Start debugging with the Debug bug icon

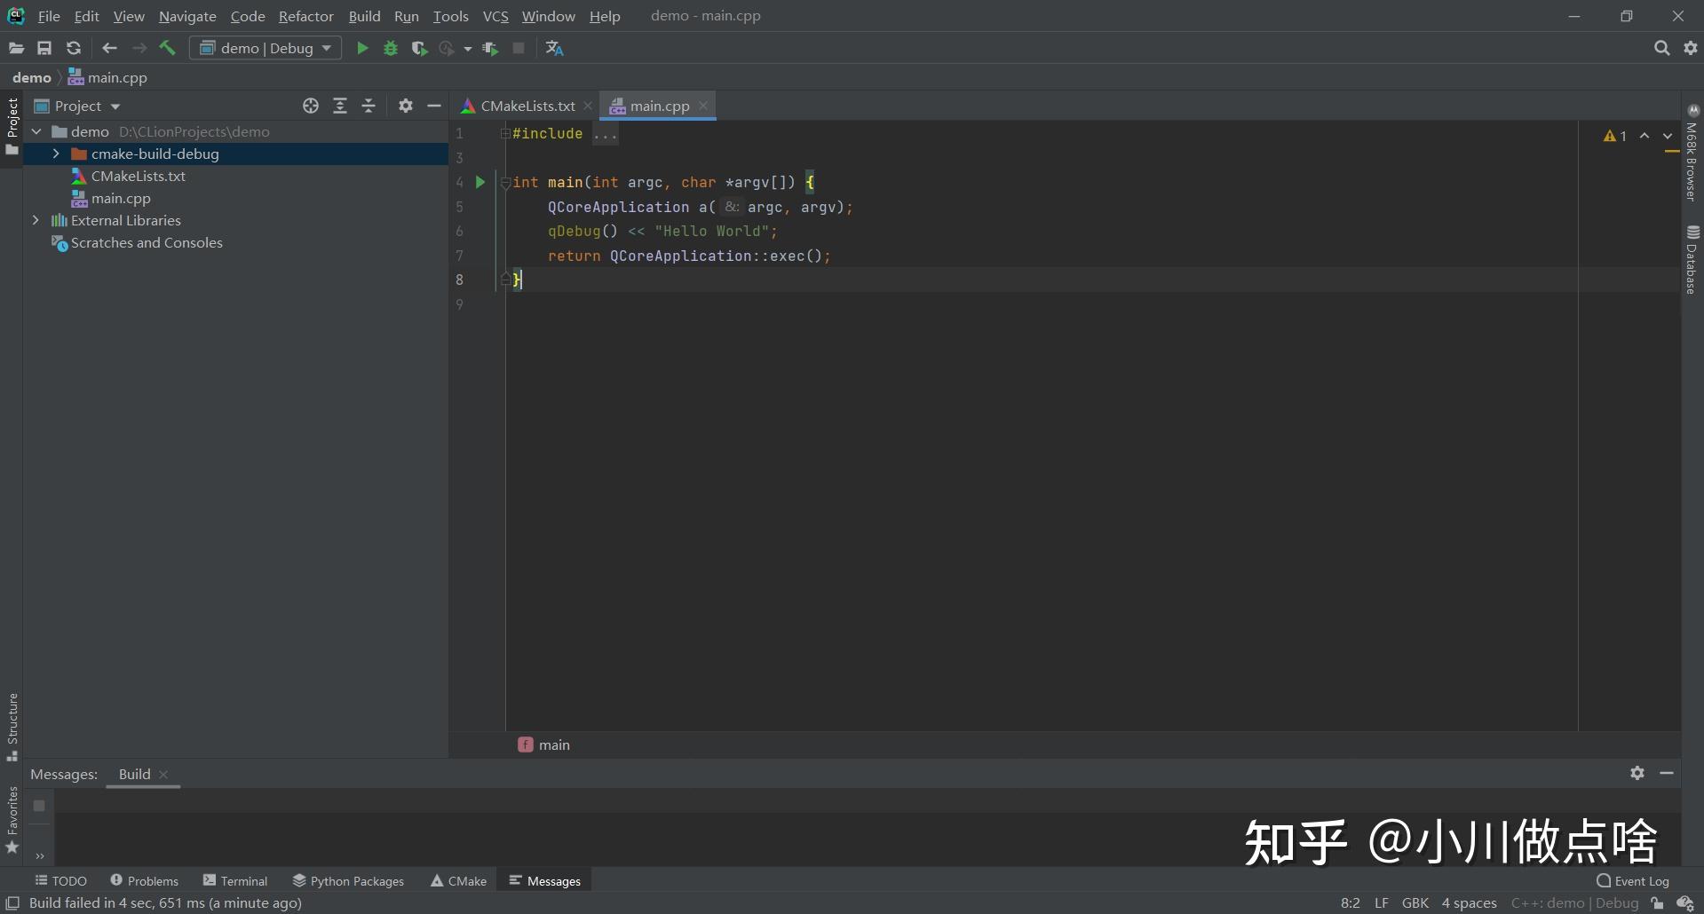391,48
